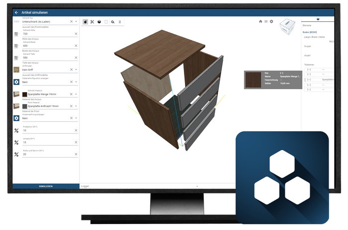Clear the Umsatz value 15
Image resolution: width=348 pixels, height=230 pixels.
(x=76, y=142)
